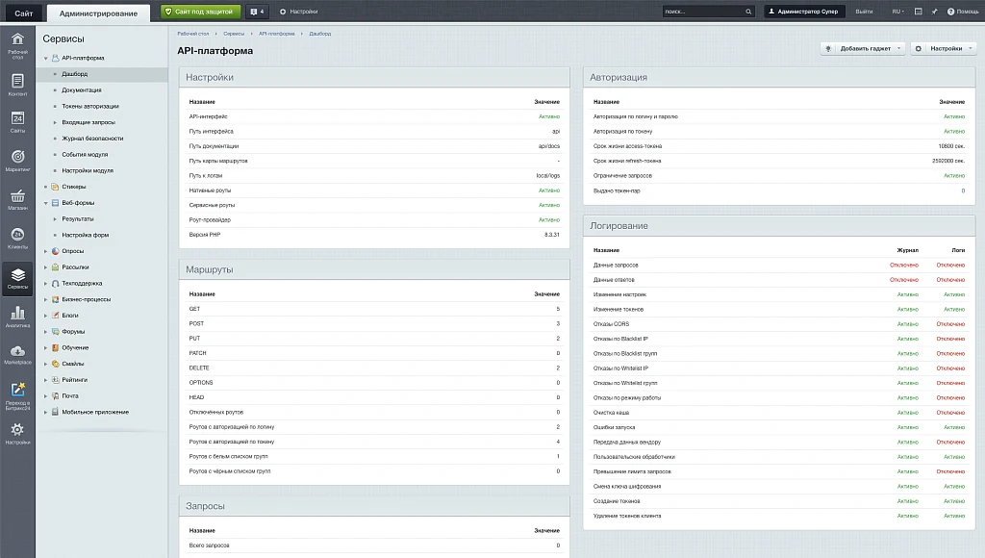Switch to the Сайт tab
Screen dimensions: 985x558
[x=23, y=13]
